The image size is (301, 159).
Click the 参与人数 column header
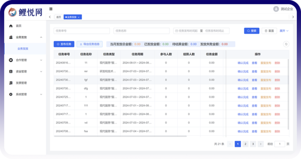pyautogui.click(x=166, y=54)
